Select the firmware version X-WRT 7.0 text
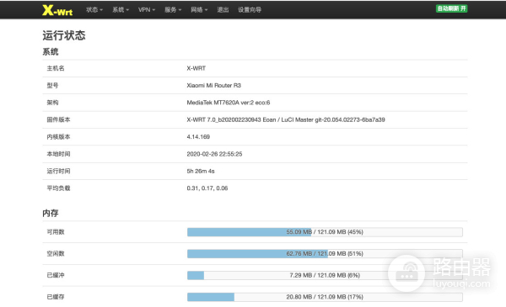 (x=286, y=119)
